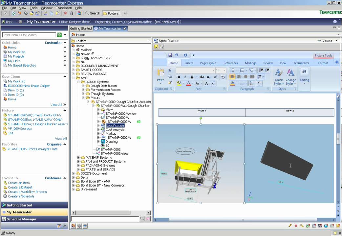Image resolution: width=342 pixels, height=236 pixels.
Task: Expand the Mailbox folder node
Action: (x=73, y=50)
